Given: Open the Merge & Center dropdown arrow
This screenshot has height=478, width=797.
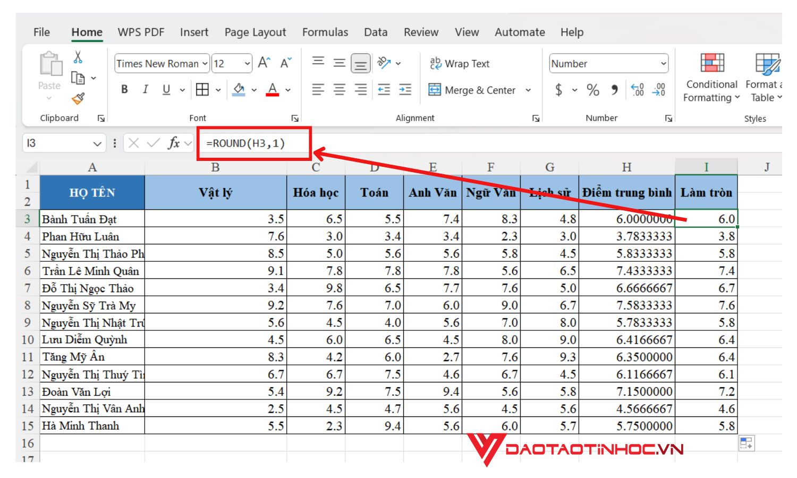Looking at the screenshot, I should click(528, 90).
